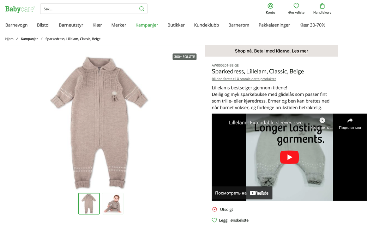Click the Klarna Les mer link
Viewport: 379px width, 231px height.
[x=300, y=51]
